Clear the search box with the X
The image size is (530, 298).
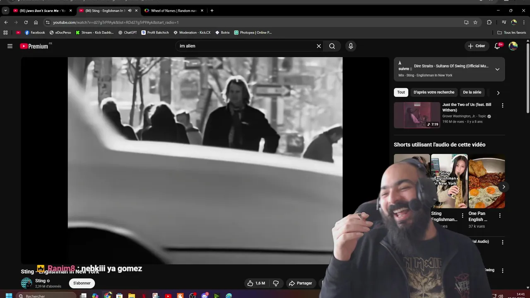319,46
